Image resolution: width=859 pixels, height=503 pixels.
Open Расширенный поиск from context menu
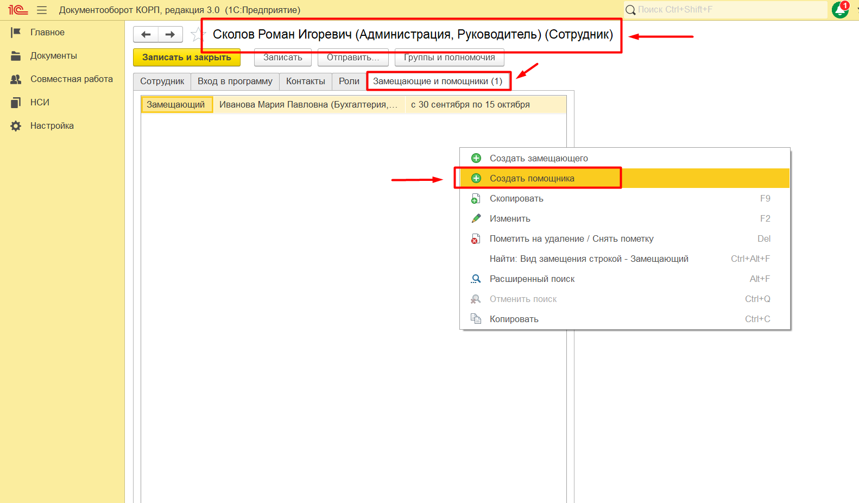click(x=625, y=279)
